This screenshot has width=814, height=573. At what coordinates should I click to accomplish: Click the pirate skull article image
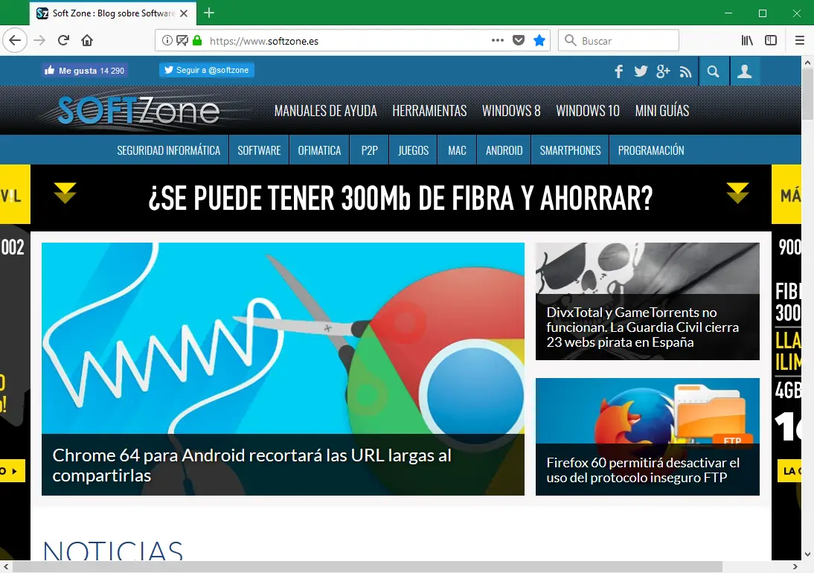click(647, 269)
